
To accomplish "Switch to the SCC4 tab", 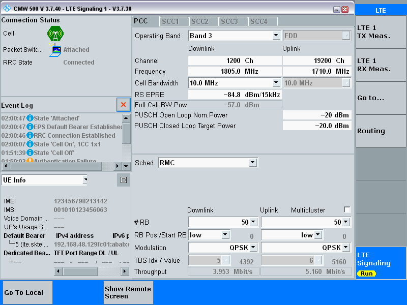I will click(x=263, y=21).
